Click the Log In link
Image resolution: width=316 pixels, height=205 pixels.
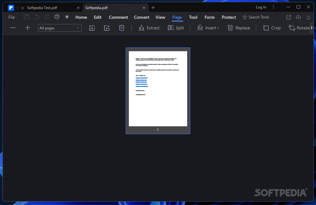coord(261,7)
